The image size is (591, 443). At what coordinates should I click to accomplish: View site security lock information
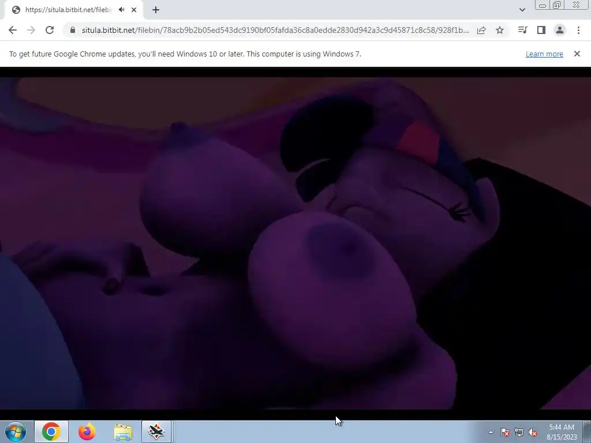73,30
